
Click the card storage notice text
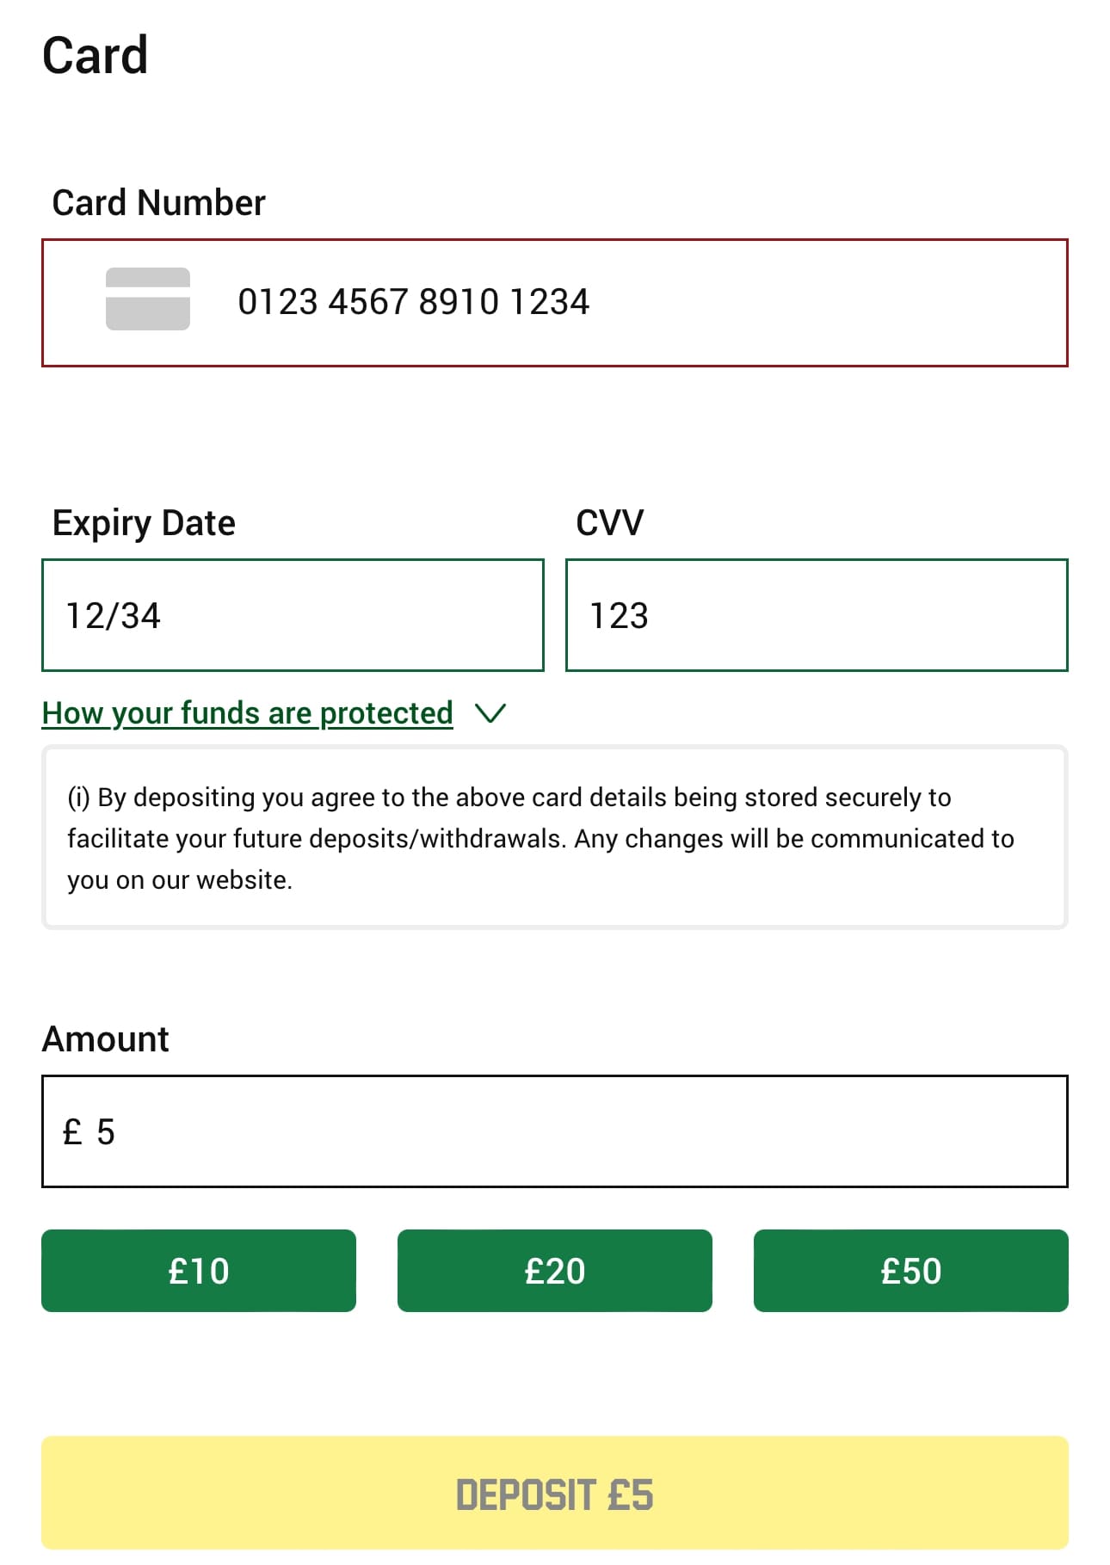click(540, 838)
